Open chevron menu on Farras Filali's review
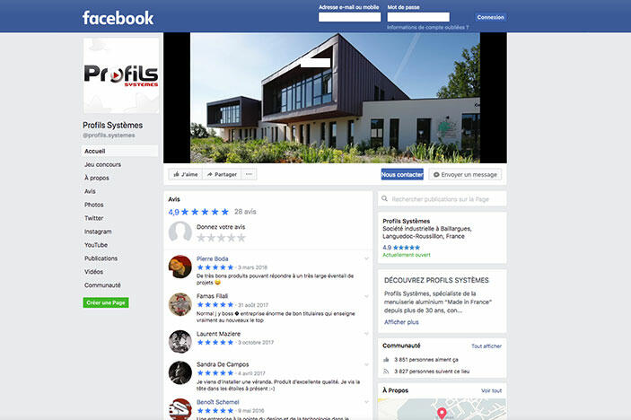Viewport: 631px width, 420px height. click(x=366, y=296)
